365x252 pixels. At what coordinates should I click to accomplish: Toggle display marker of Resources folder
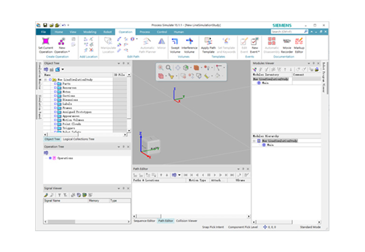55,88
